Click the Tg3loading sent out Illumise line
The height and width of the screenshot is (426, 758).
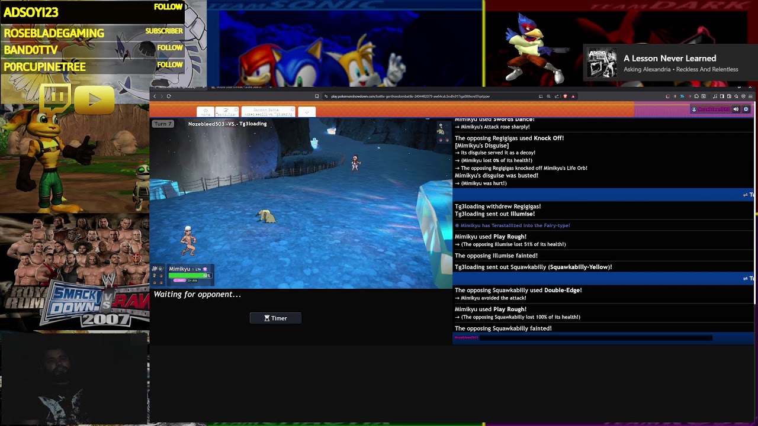pos(494,214)
